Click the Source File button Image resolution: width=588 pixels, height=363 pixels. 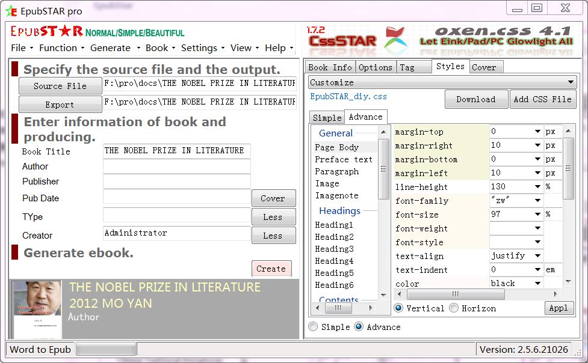coord(60,86)
